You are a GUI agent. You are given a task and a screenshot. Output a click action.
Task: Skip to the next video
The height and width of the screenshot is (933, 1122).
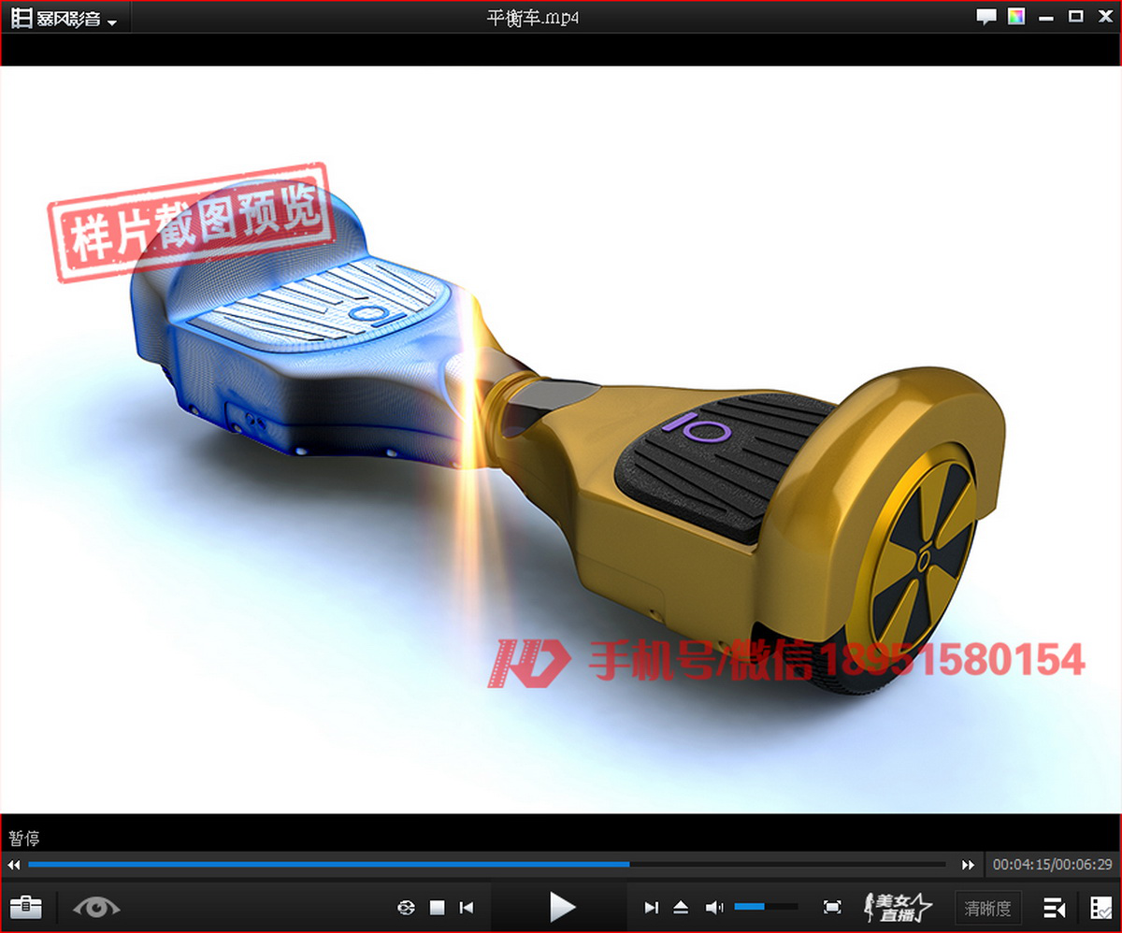(x=652, y=907)
